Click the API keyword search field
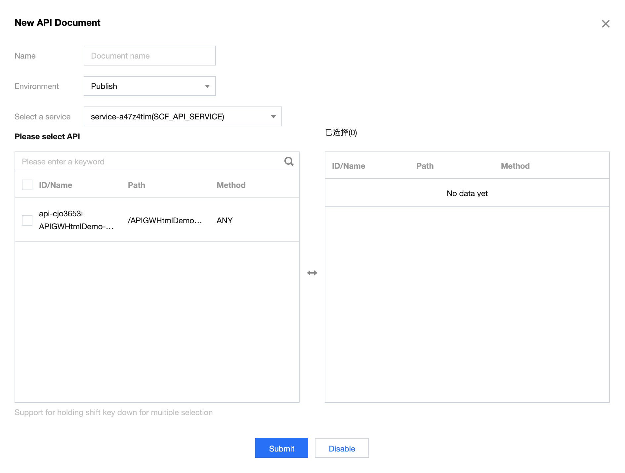Image resolution: width=625 pixels, height=473 pixels. (x=149, y=162)
